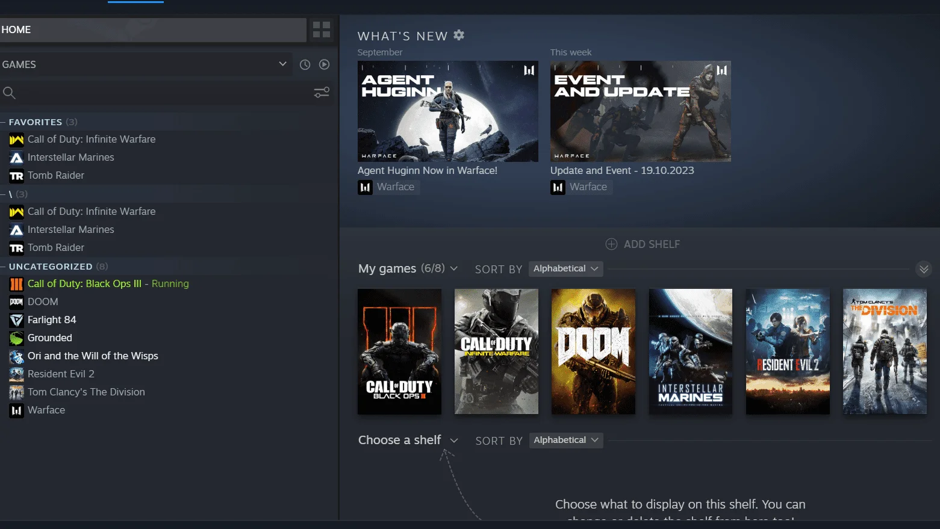
Task: Click Interstellar Marines icon under Favorites
Action: coord(16,158)
